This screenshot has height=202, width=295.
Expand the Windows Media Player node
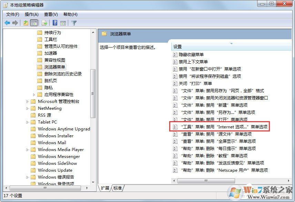(x=28, y=149)
